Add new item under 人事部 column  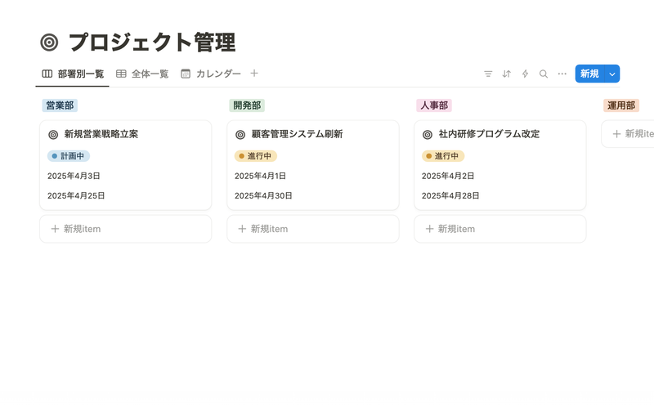coord(499,229)
